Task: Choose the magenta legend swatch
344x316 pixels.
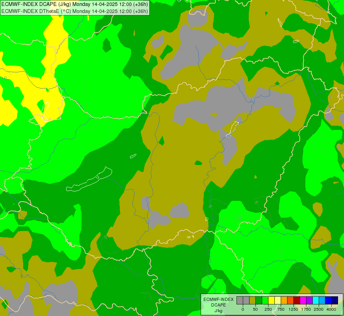Action: coord(303,300)
